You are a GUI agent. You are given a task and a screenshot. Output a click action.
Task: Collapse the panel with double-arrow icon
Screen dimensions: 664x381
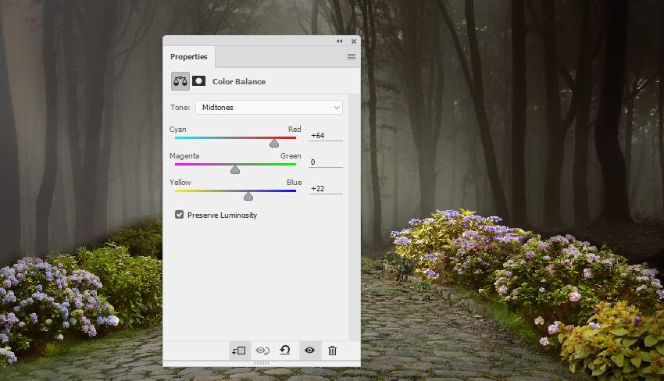[x=340, y=41]
